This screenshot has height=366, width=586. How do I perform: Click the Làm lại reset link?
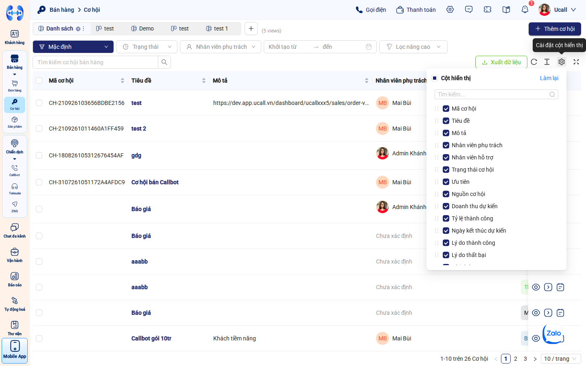tap(549, 78)
